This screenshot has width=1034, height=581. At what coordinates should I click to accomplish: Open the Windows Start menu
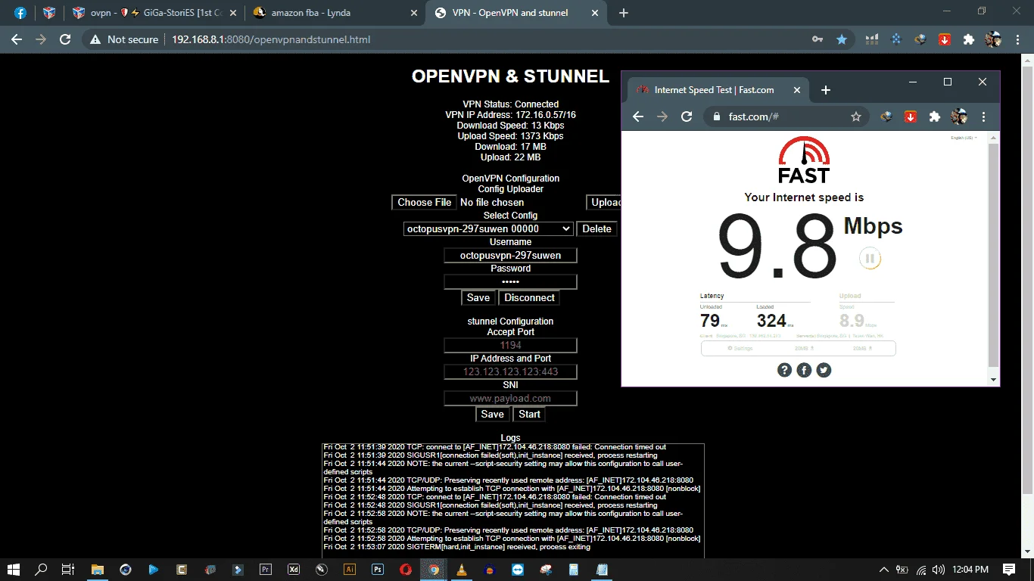(x=14, y=570)
